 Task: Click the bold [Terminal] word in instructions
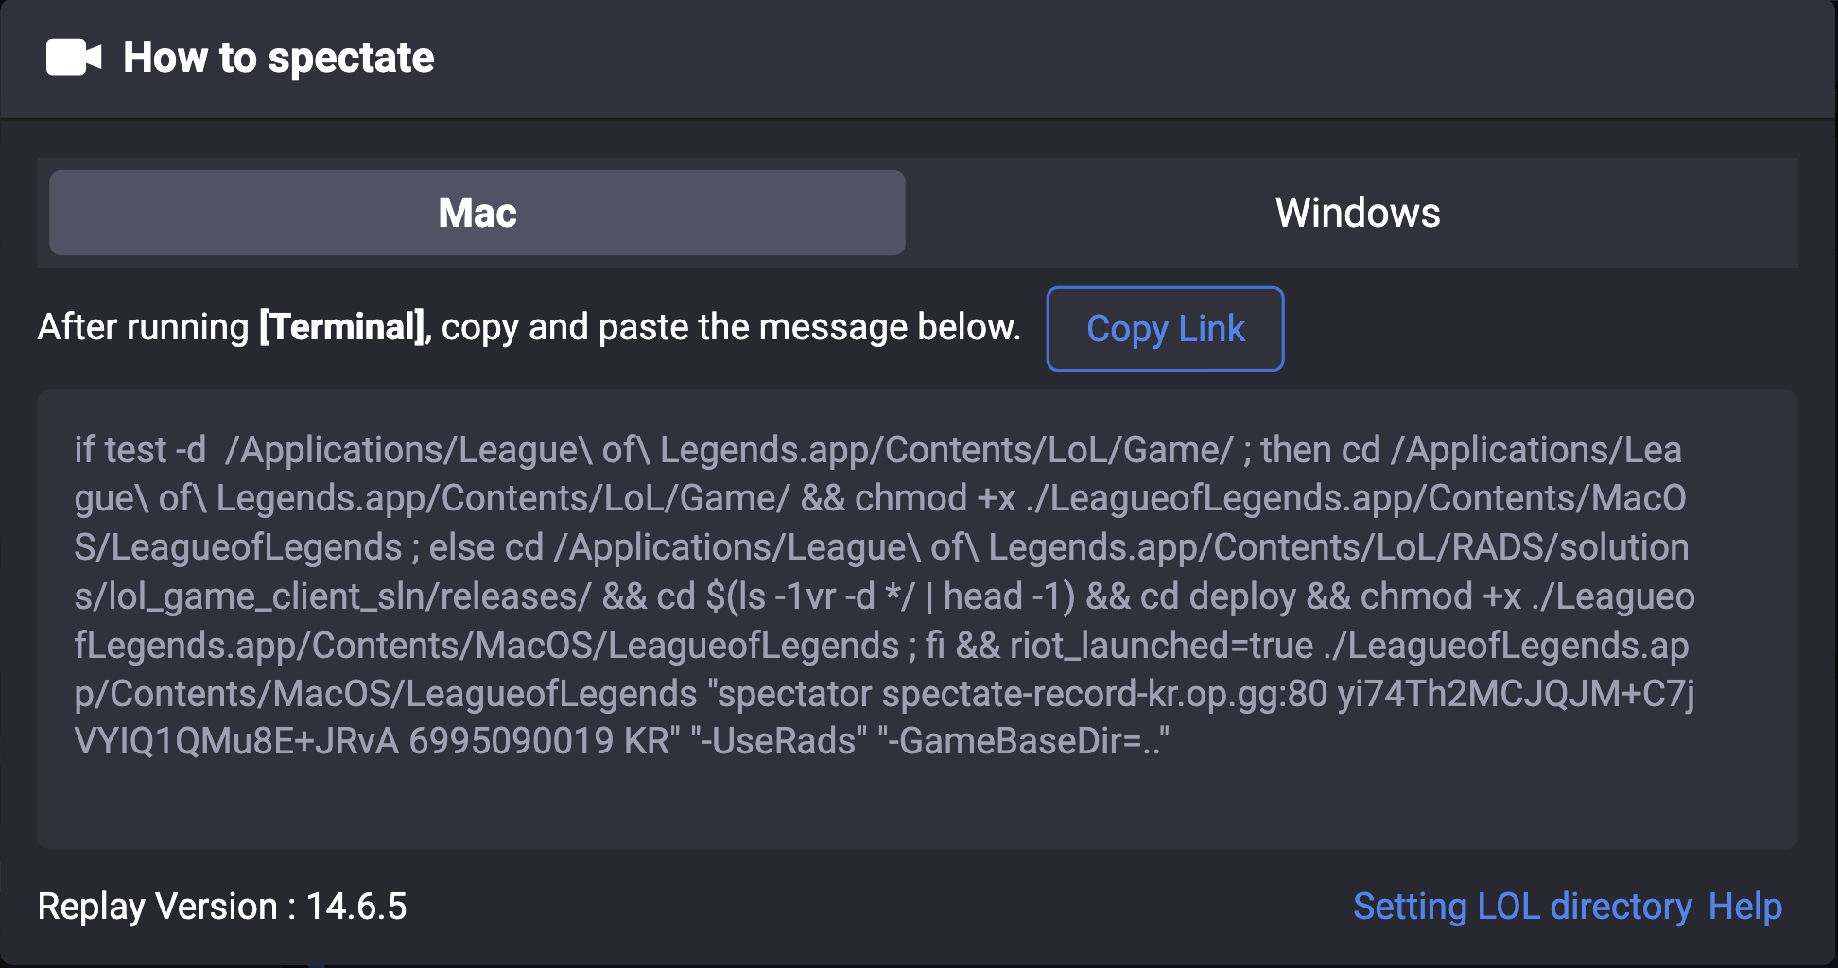[x=342, y=327]
